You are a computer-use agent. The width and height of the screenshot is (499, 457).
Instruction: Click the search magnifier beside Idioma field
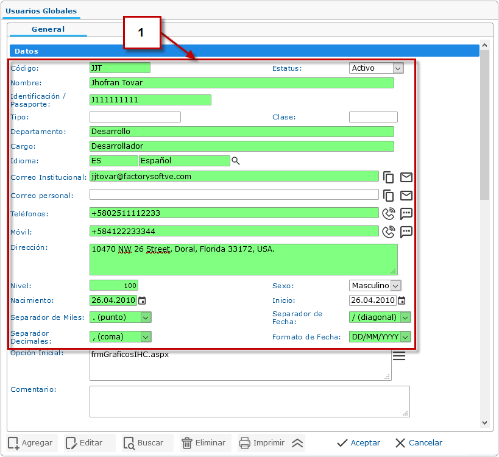click(x=236, y=161)
